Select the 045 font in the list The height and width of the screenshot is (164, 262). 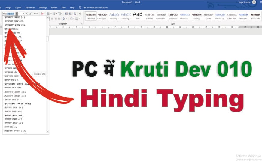tap(24, 103)
